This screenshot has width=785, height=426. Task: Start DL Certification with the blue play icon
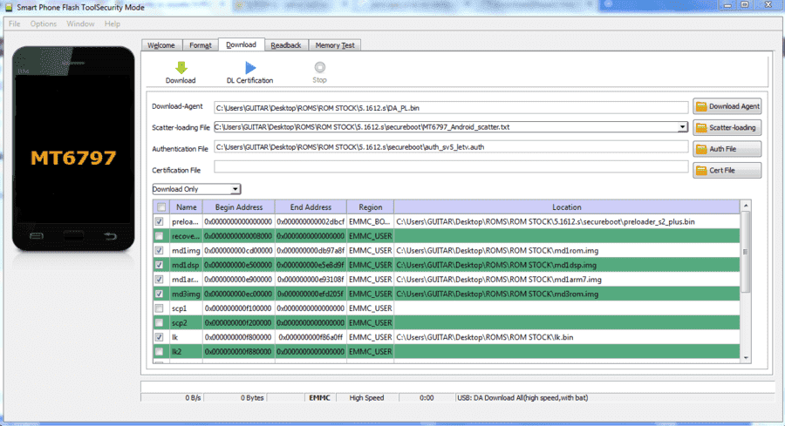click(250, 67)
